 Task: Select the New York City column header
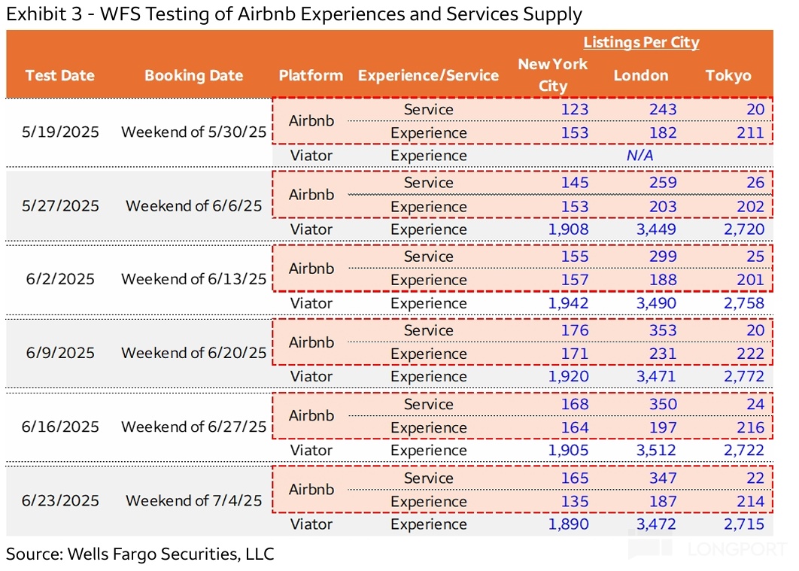[552, 74]
